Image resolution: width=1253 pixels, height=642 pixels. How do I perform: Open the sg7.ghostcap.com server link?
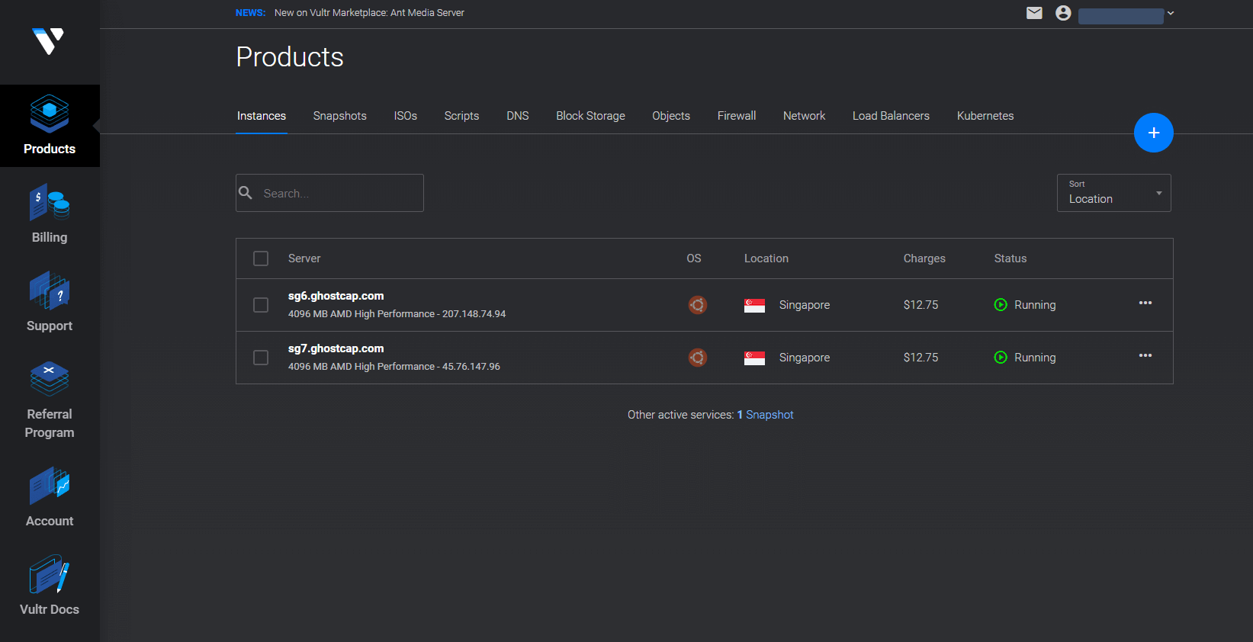point(336,348)
